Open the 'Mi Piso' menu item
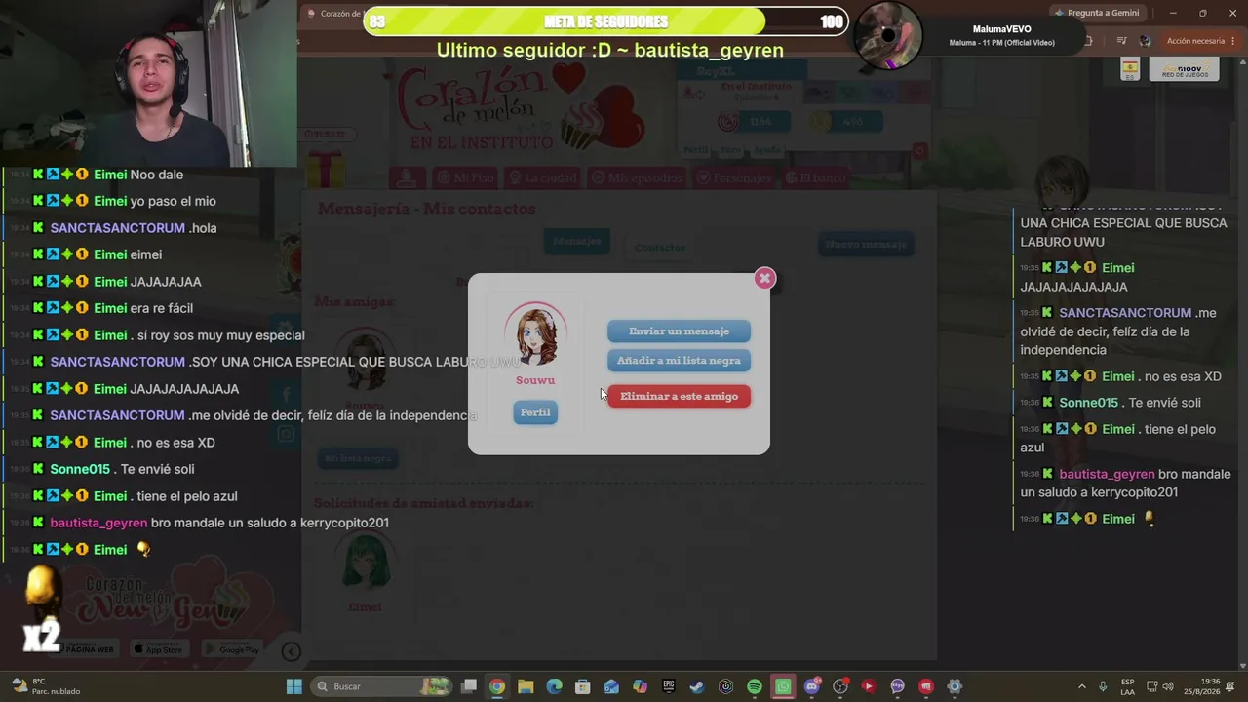Viewport: 1248px width, 702px height. coord(465,177)
